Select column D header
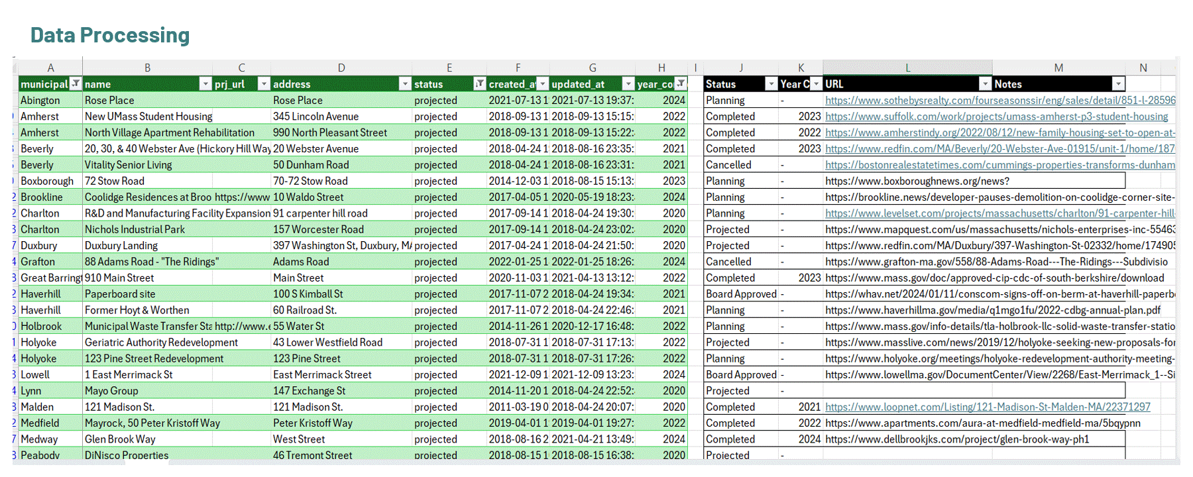 pos(341,68)
